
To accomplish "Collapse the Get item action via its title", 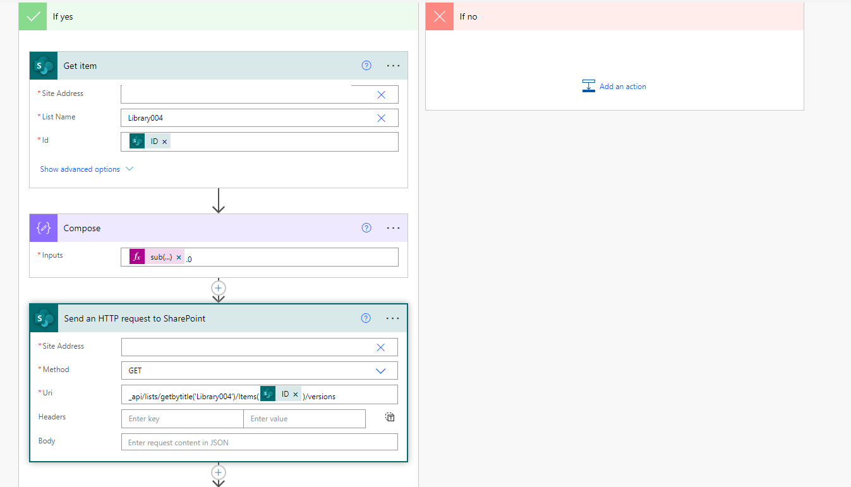I will coord(80,66).
